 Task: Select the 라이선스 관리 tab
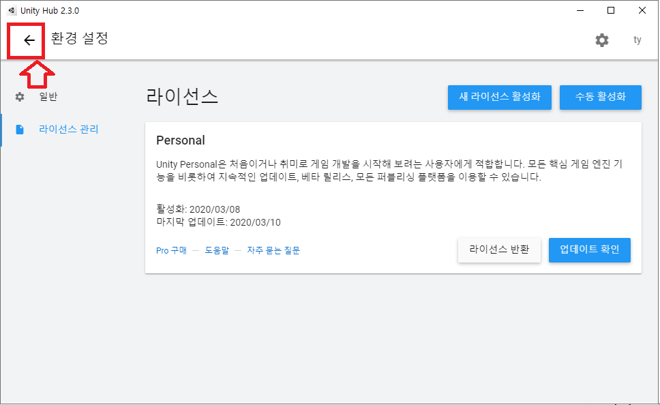coord(69,130)
